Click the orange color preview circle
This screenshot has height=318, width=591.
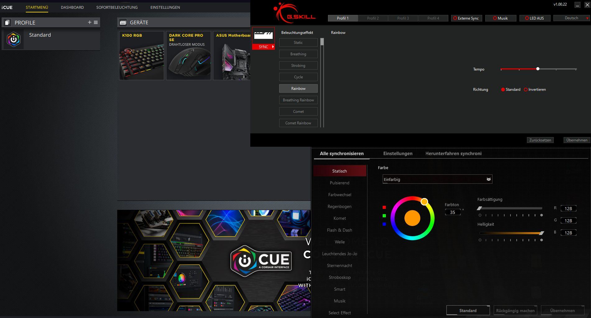coord(412,218)
